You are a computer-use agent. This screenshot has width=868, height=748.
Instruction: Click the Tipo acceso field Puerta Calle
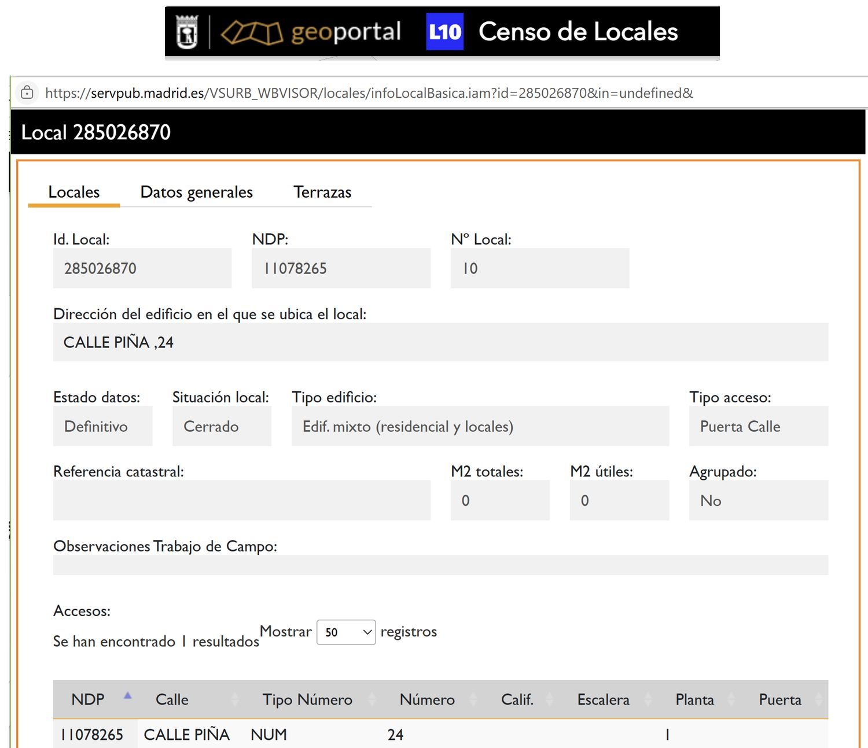point(759,426)
